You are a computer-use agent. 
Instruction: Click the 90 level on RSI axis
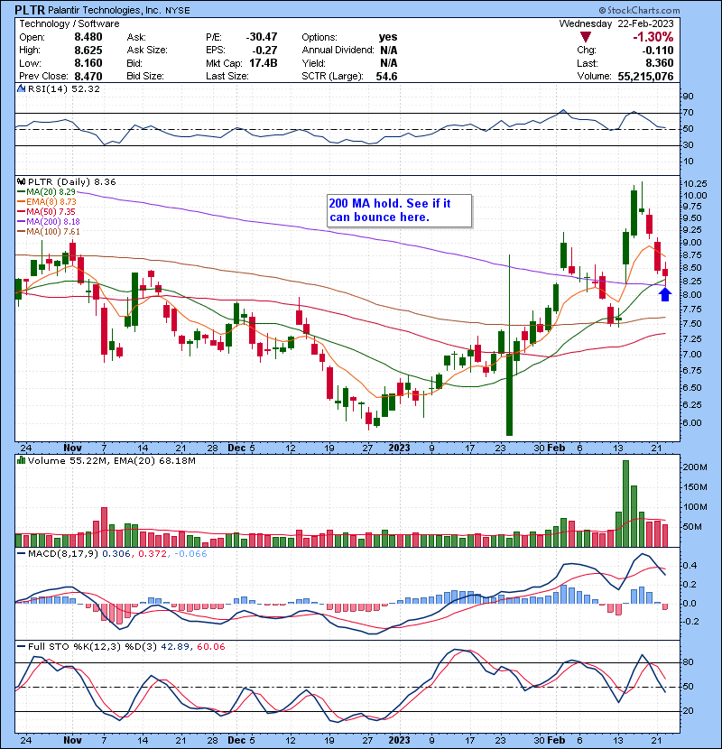click(x=688, y=97)
